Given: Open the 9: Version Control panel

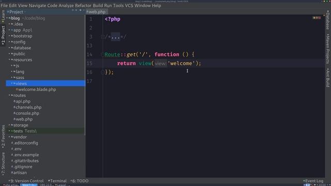Looking at the screenshot, I should point(26,181).
